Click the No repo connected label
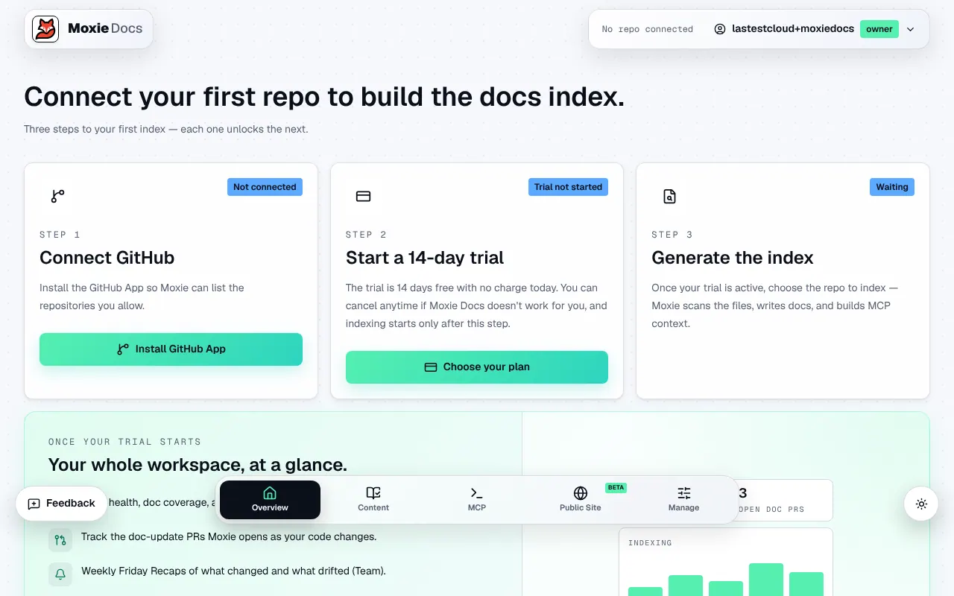The height and width of the screenshot is (596, 954). pos(647,29)
